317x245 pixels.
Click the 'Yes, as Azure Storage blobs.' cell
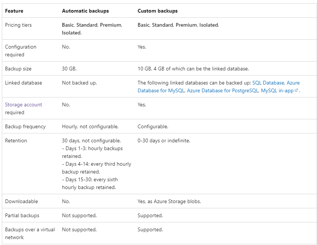(x=169, y=201)
